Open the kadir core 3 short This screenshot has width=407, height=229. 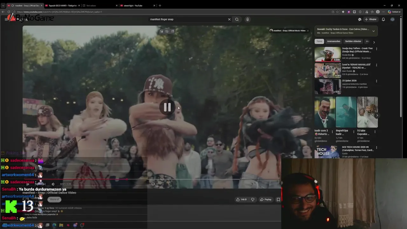click(325, 112)
